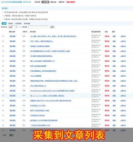Select the checkbox for article 558
The image size is (133, 142).
click(3, 91)
